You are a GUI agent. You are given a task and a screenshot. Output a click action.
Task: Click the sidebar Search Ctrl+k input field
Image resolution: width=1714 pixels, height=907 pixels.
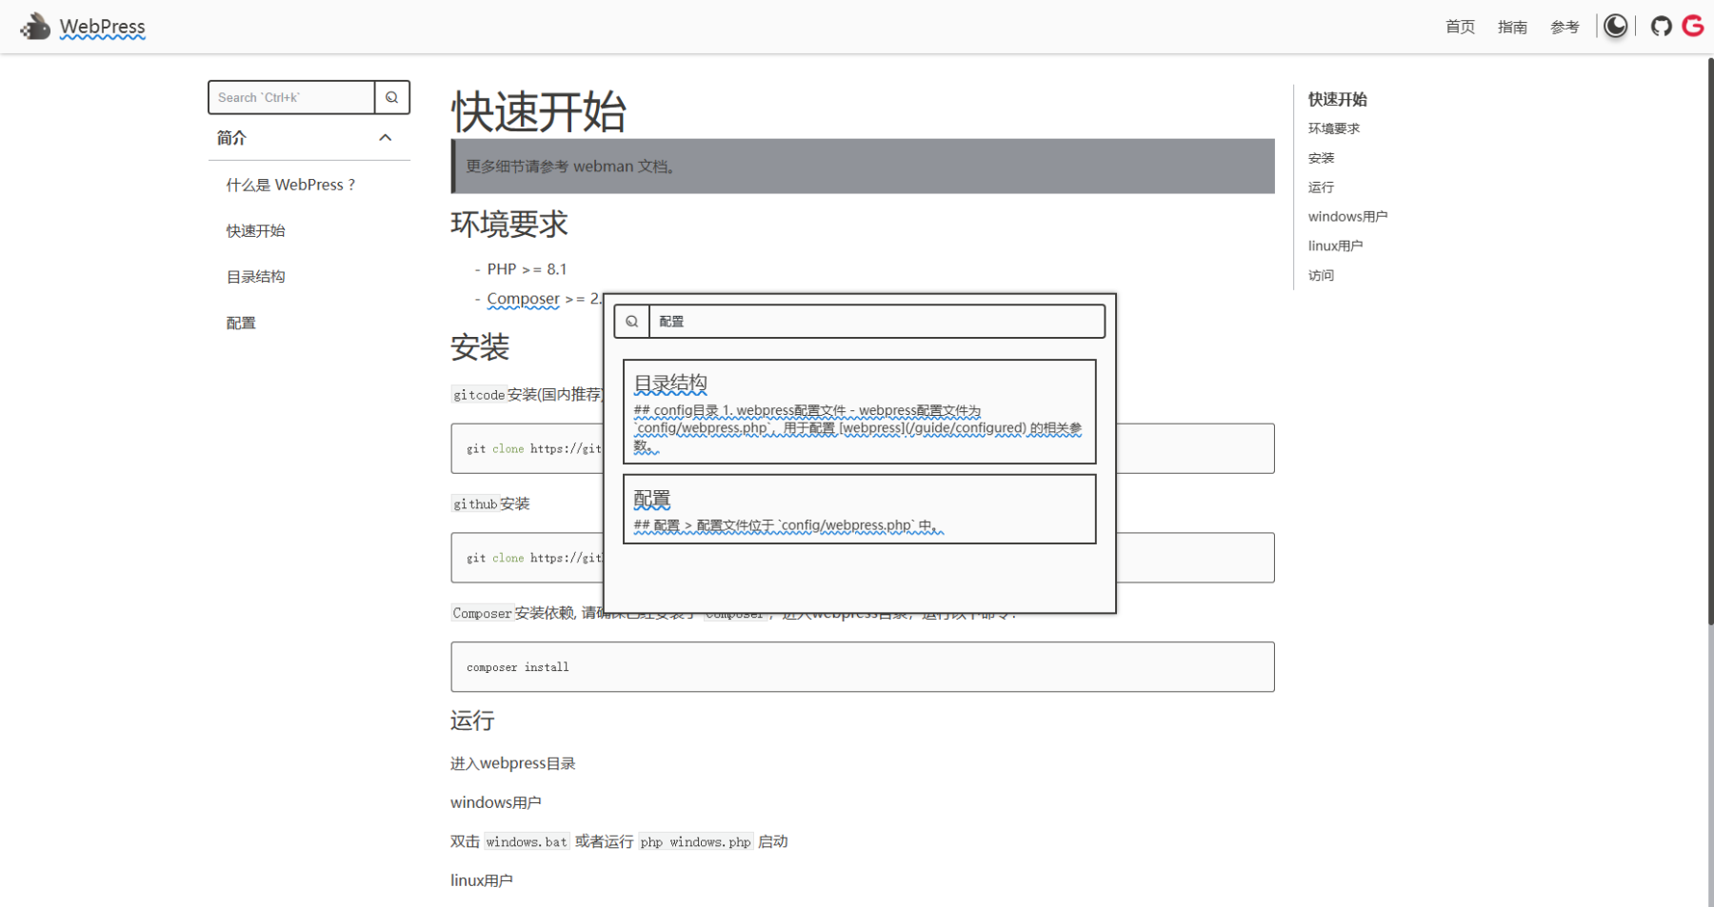(291, 97)
